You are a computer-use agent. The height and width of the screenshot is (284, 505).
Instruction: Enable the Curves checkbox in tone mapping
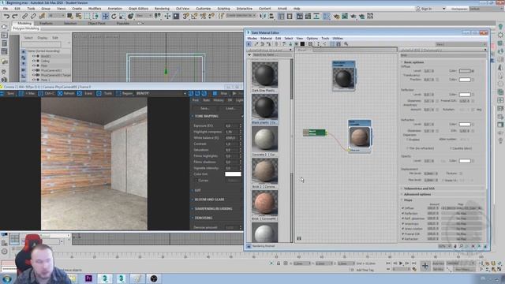coord(196,181)
